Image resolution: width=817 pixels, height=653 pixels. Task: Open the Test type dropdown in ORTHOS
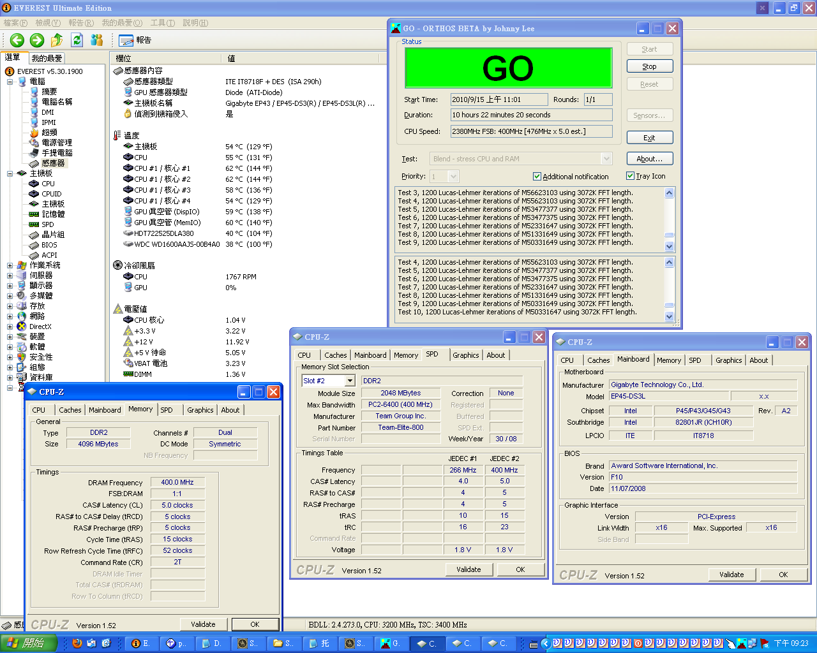pos(606,159)
